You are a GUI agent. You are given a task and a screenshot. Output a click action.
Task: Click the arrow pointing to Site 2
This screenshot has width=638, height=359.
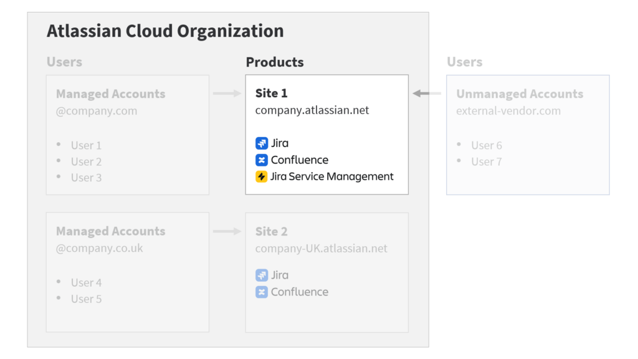click(227, 231)
